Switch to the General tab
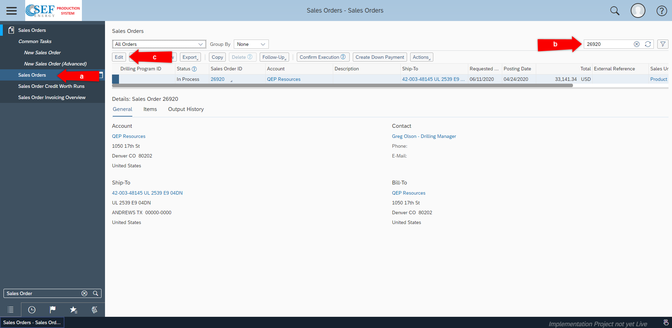This screenshot has width=672, height=328. pyautogui.click(x=122, y=109)
